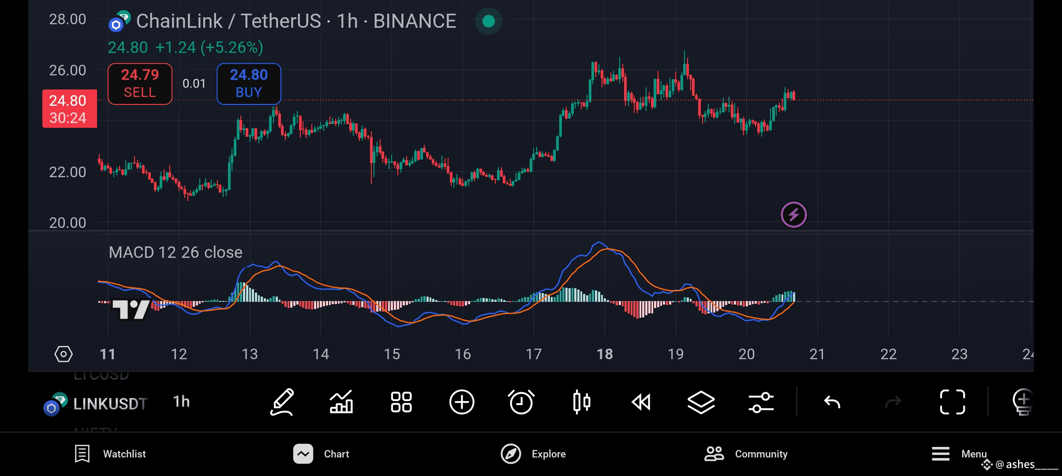
Task: Tap the purple lightning bolt button
Action: [793, 215]
